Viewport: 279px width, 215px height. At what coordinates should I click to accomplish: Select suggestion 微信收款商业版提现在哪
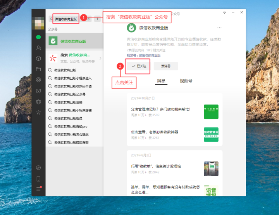click(x=74, y=143)
